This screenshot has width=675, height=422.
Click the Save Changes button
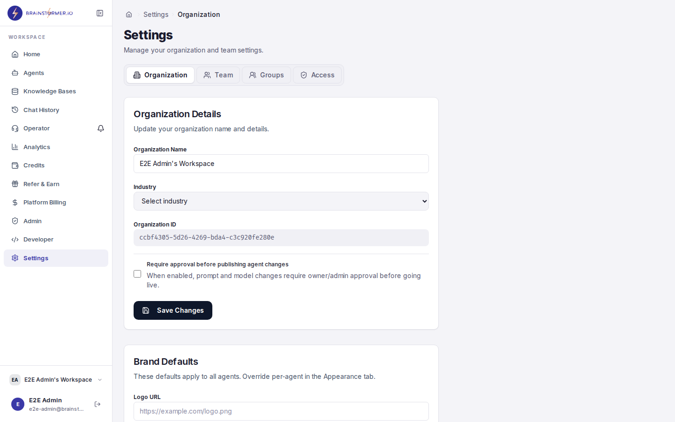(173, 310)
